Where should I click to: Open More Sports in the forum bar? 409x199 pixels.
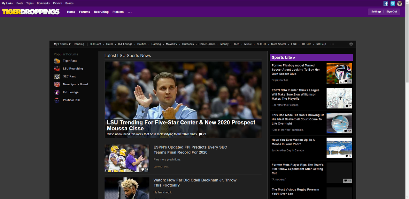[279, 44]
